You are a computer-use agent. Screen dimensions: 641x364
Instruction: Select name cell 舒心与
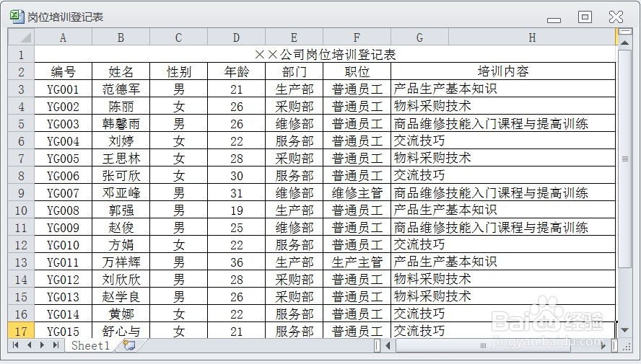coord(121,330)
